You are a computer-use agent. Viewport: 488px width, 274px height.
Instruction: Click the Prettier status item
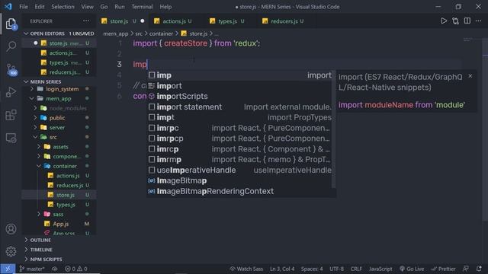444,269
